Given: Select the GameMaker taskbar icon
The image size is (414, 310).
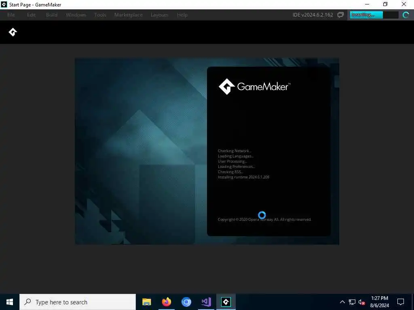Looking at the screenshot, I should click(x=226, y=302).
